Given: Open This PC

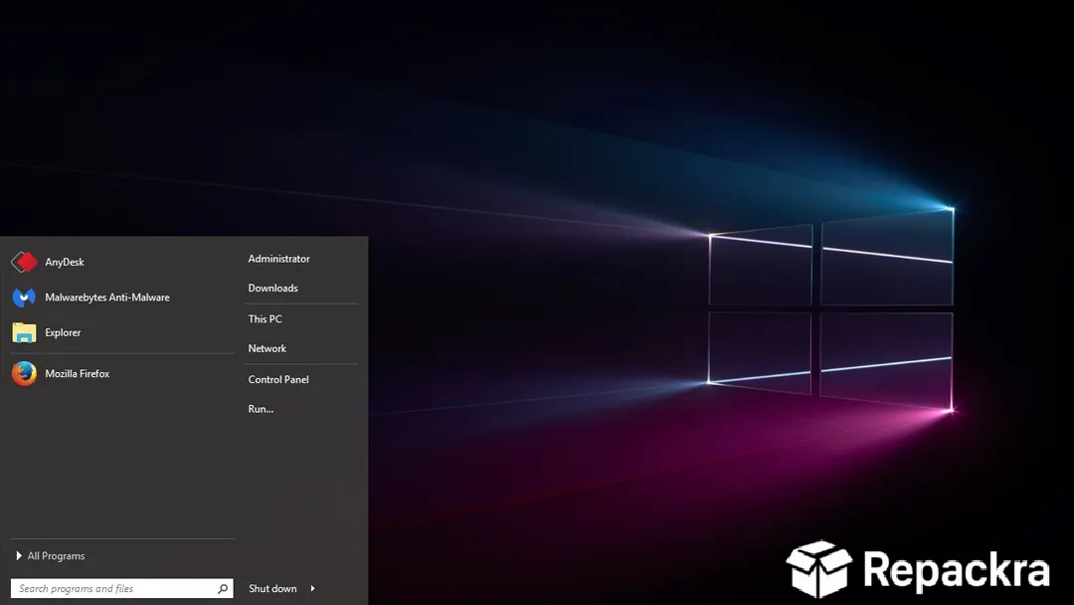Looking at the screenshot, I should coord(266,318).
